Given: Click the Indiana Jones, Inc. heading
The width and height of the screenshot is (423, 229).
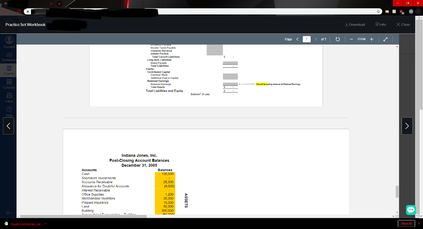Looking at the screenshot, I should pyautogui.click(x=139, y=156).
